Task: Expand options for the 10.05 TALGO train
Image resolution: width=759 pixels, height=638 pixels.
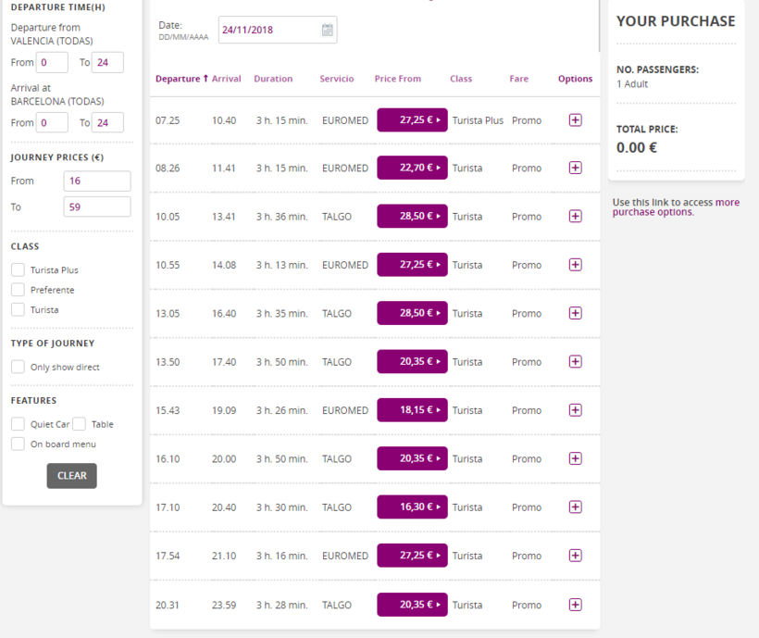Action: coord(575,216)
